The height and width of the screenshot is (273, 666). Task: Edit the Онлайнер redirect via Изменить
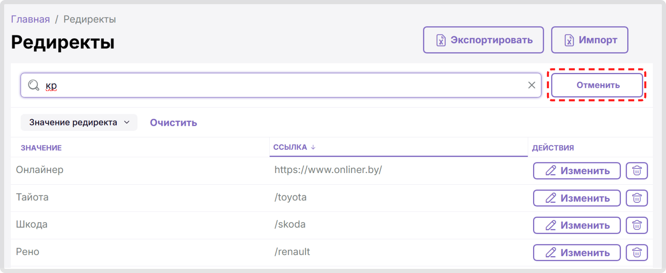point(577,171)
